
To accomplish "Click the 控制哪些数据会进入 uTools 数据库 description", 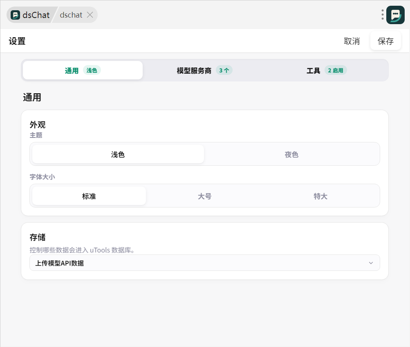I will [x=82, y=250].
